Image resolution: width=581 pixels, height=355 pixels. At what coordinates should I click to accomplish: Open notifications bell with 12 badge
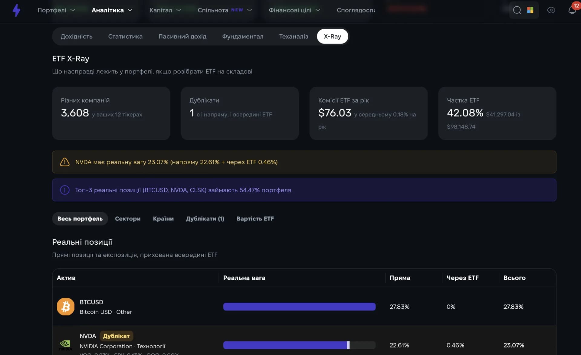coord(572,10)
